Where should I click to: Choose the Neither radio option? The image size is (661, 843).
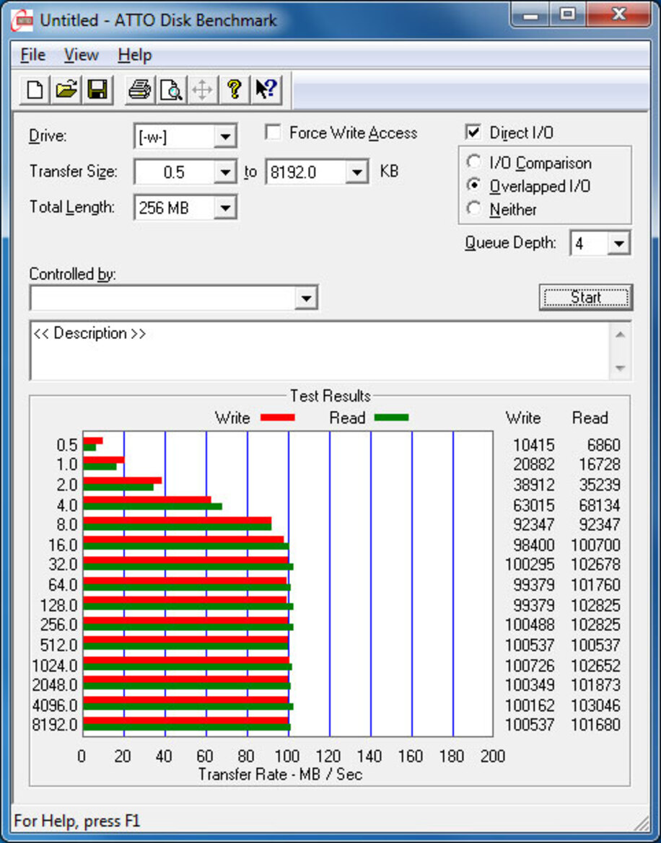tap(474, 208)
